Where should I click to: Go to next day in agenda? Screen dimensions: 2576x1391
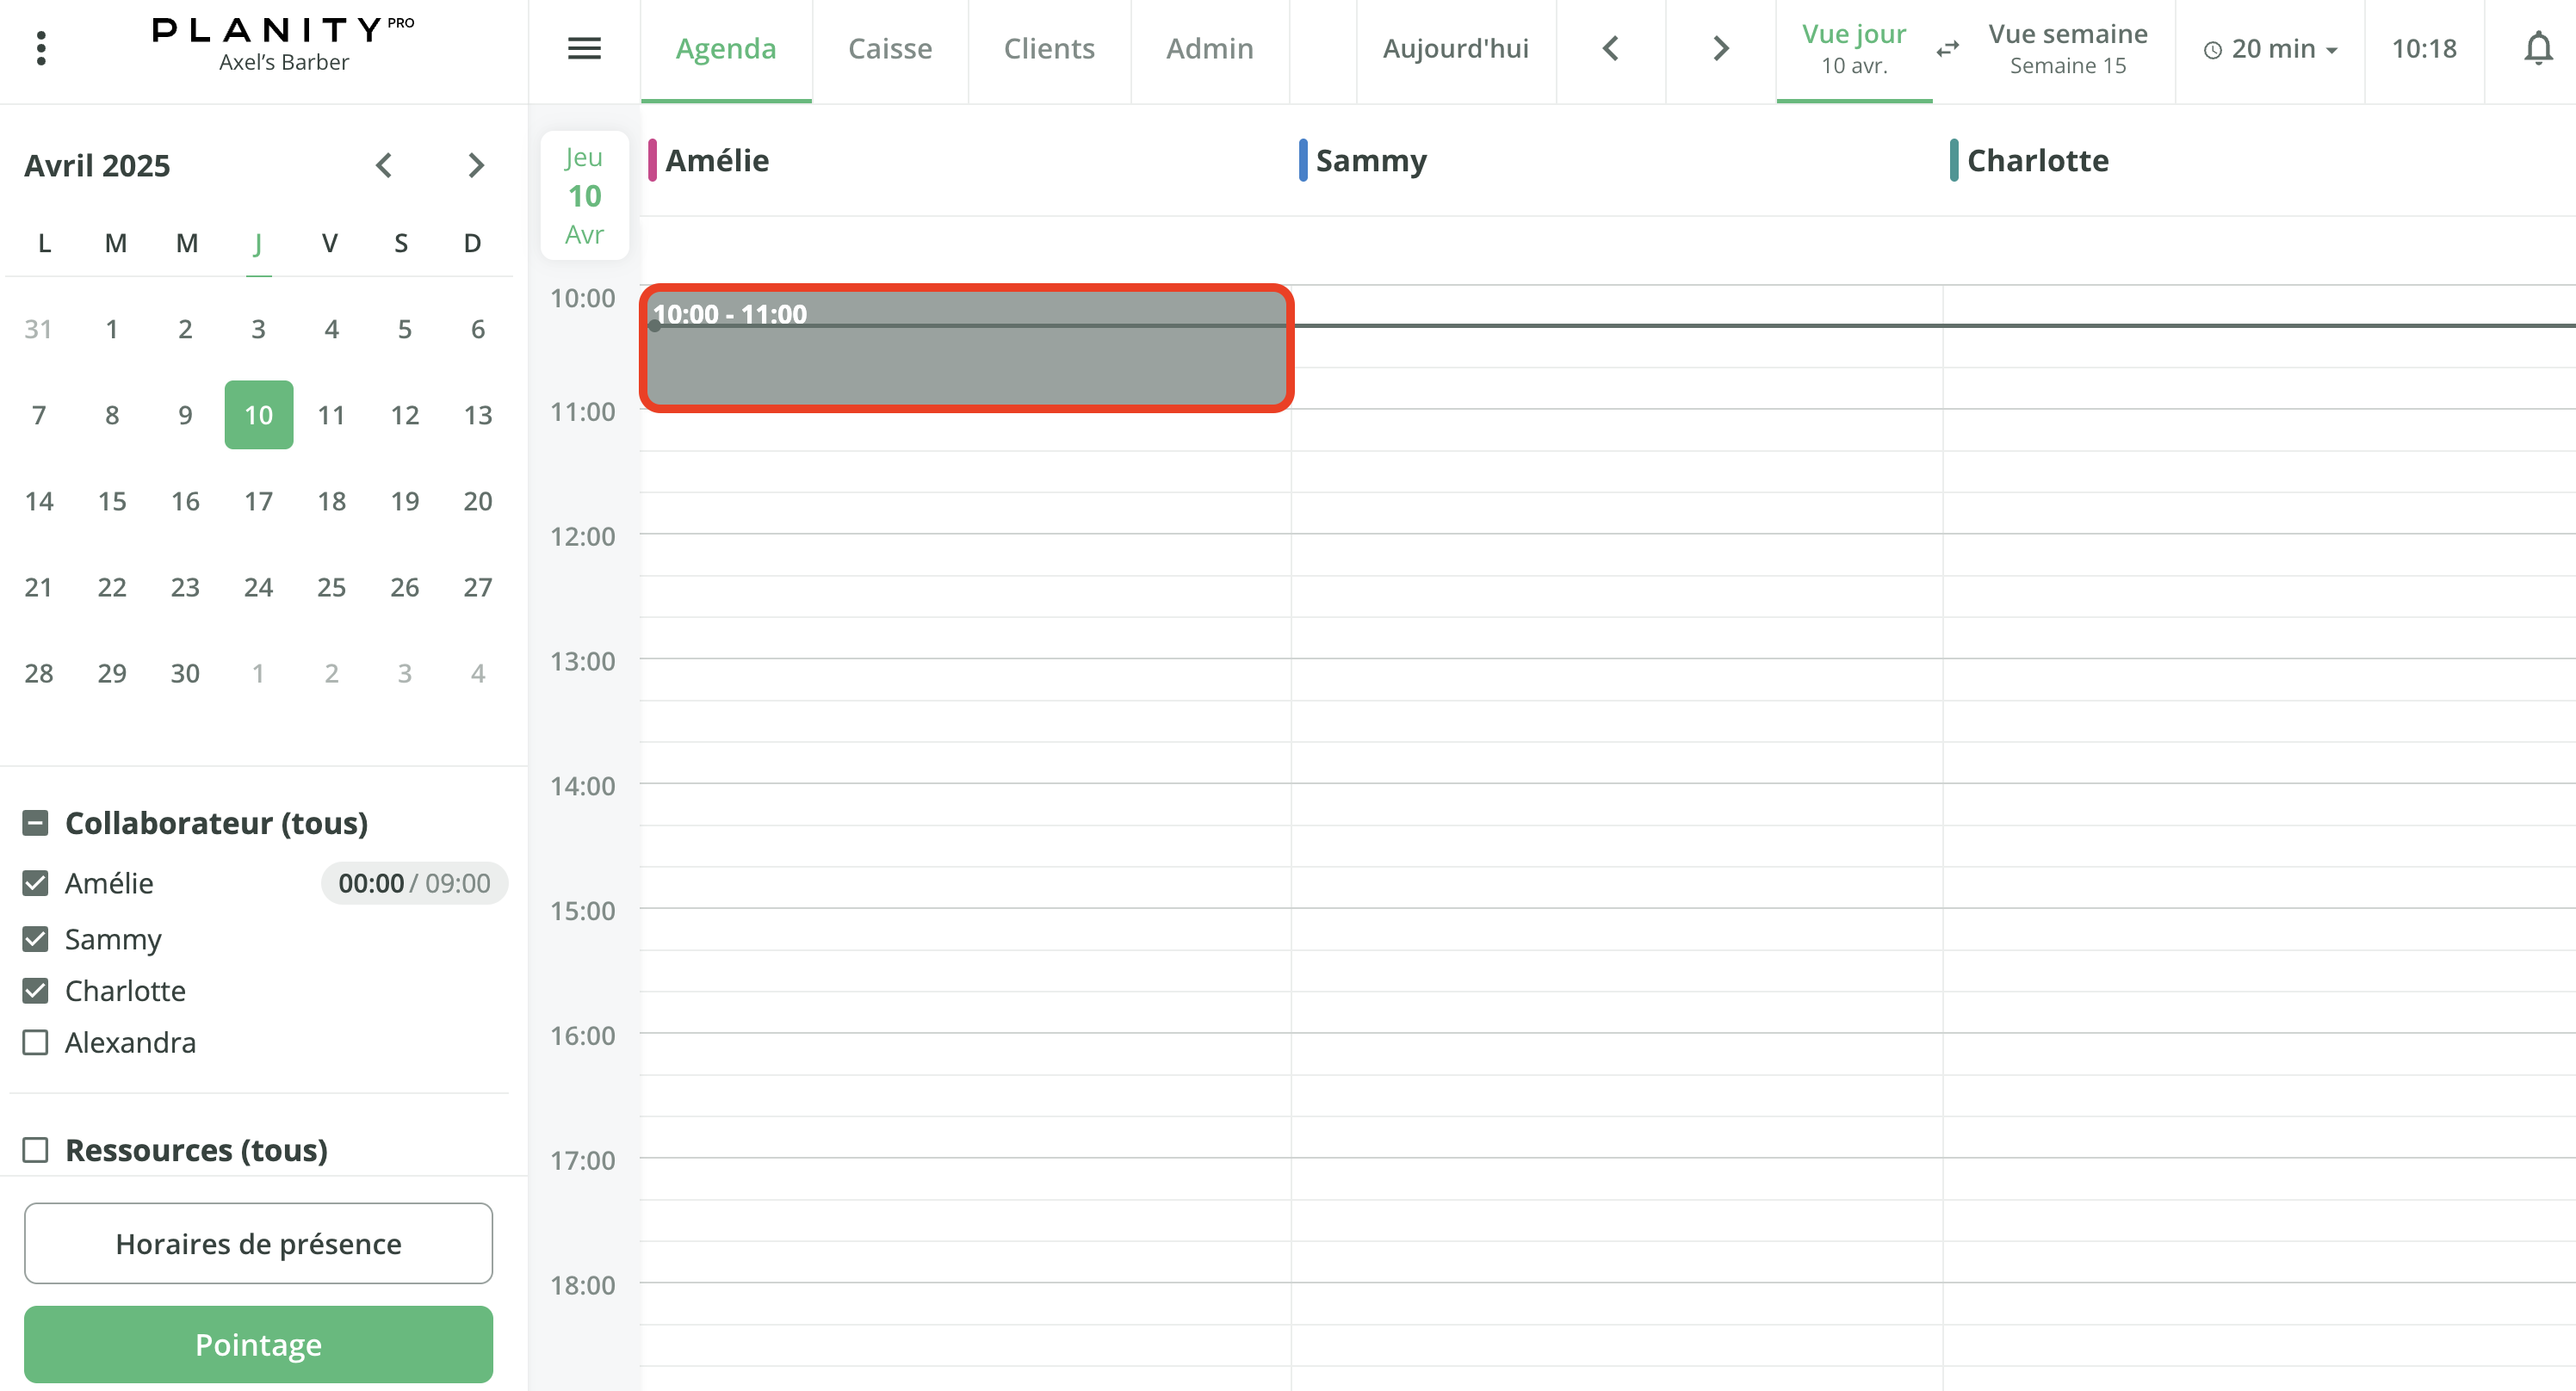coord(1720,48)
